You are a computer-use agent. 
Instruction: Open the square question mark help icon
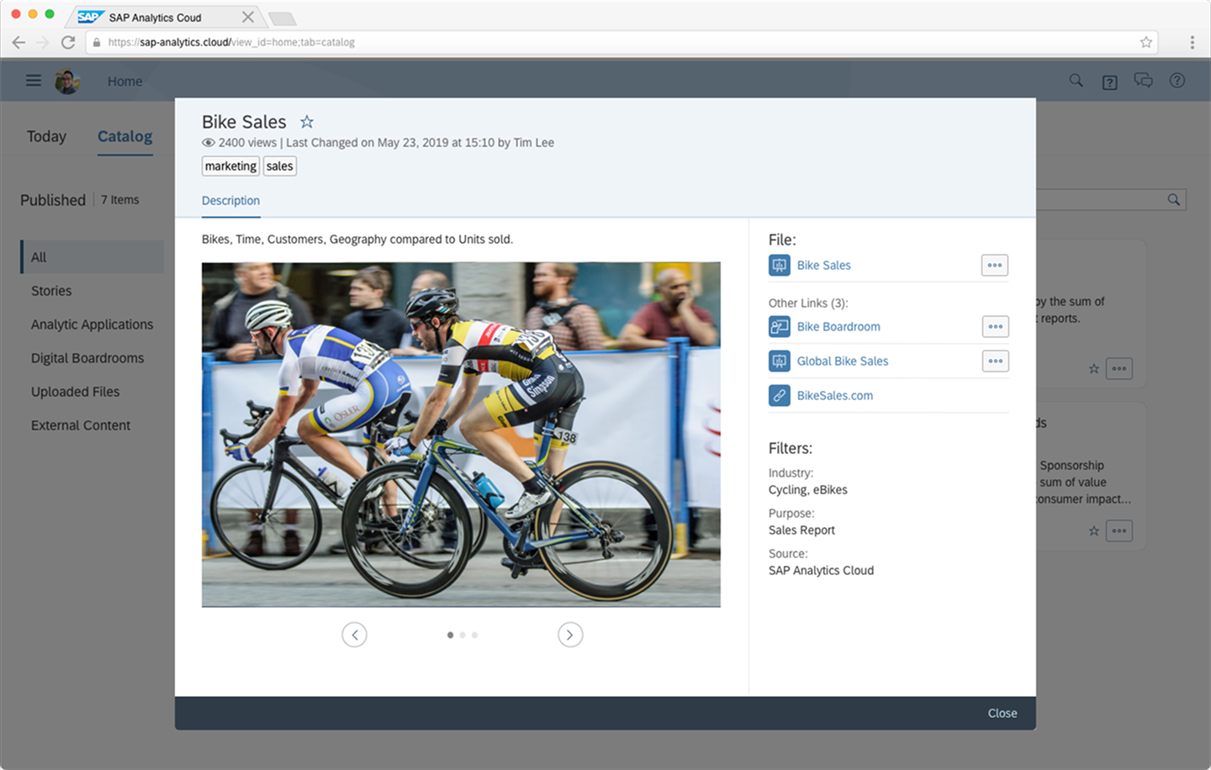pyautogui.click(x=1110, y=82)
